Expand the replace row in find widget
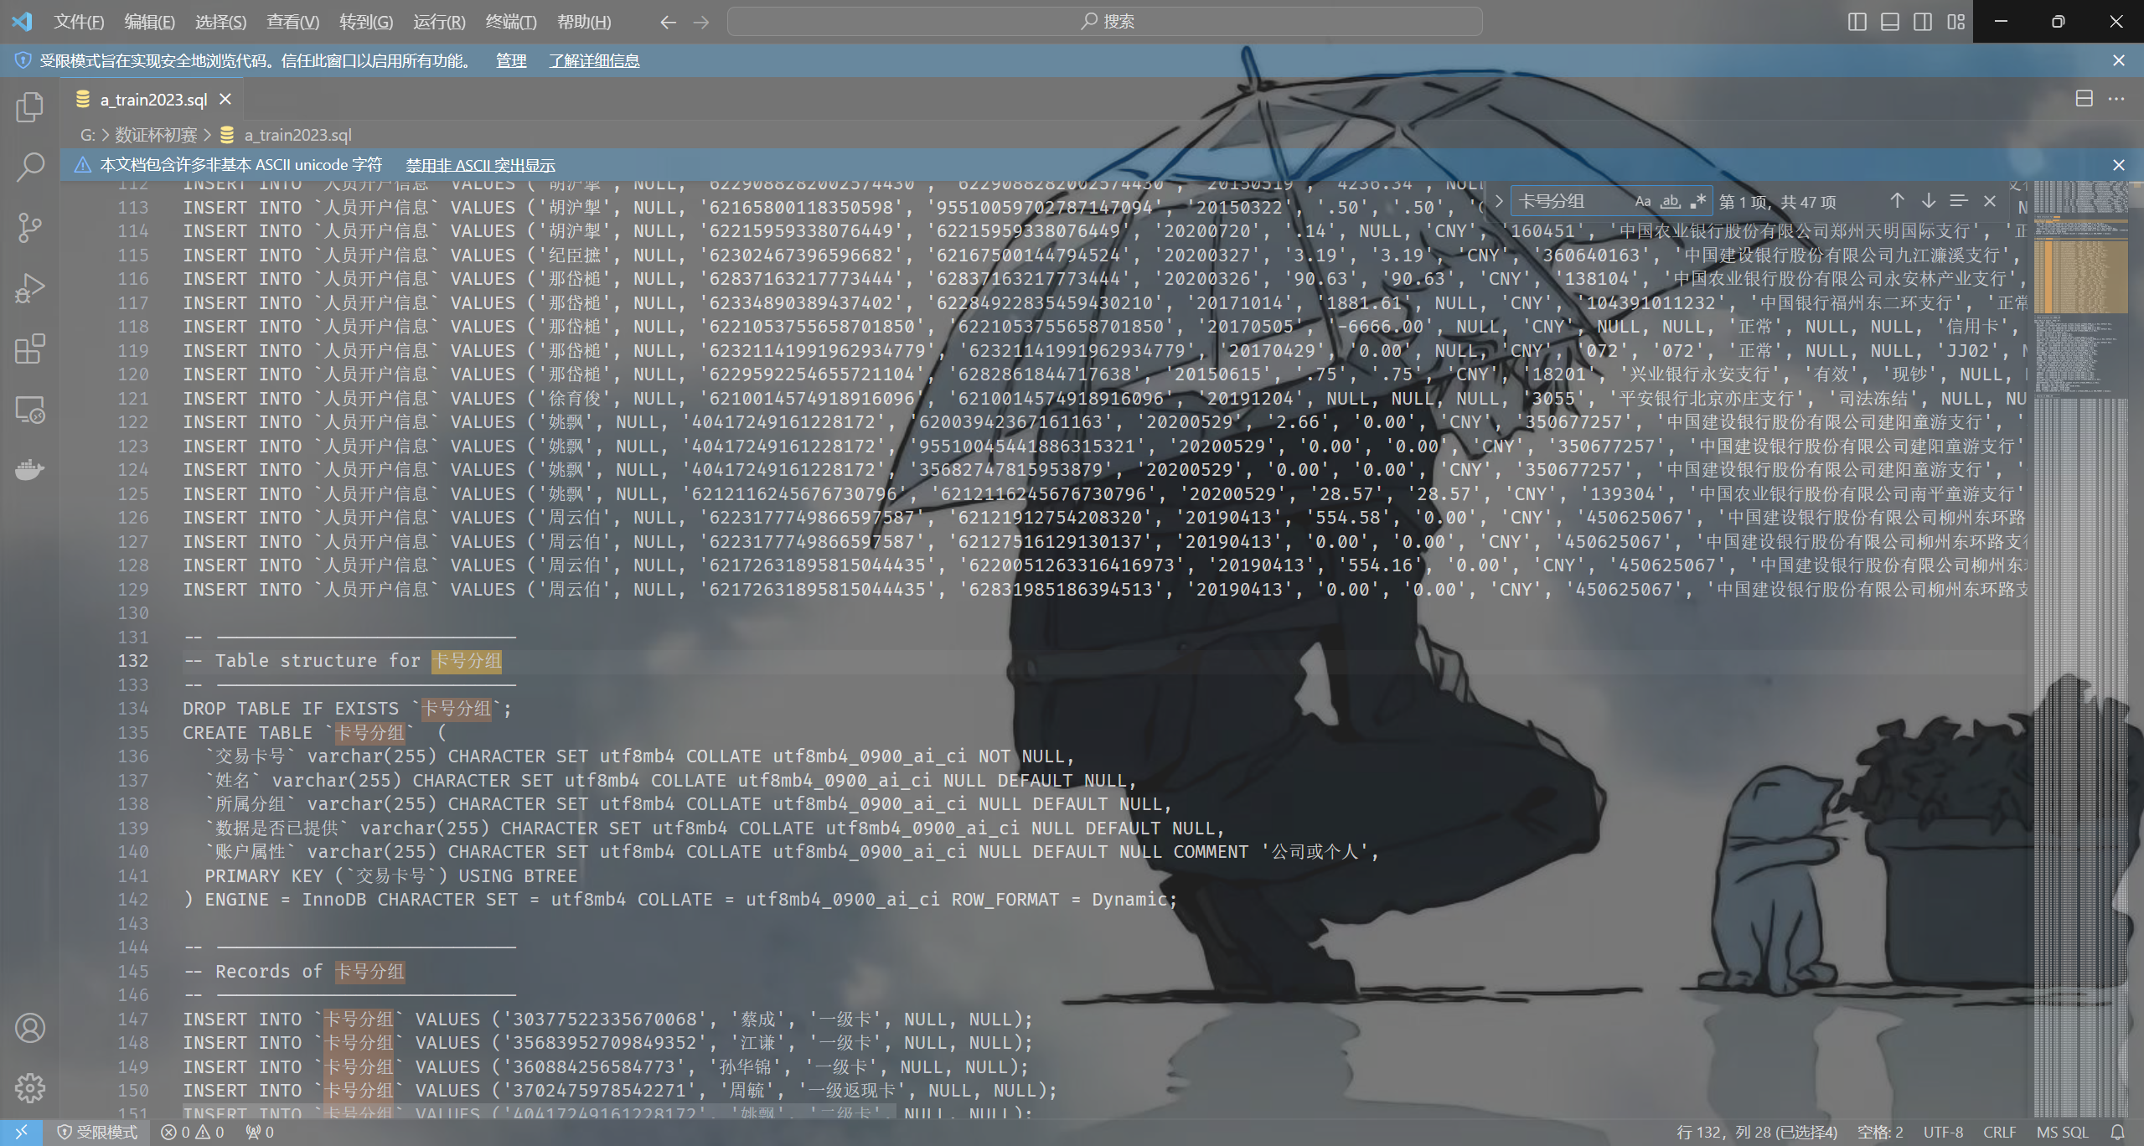 tap(1499, 201)
